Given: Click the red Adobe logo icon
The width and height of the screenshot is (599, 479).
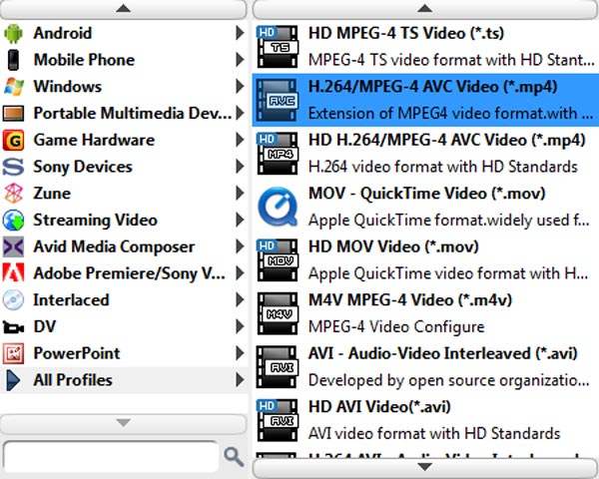Looking at the screenshot, I should tap(13, 272).
